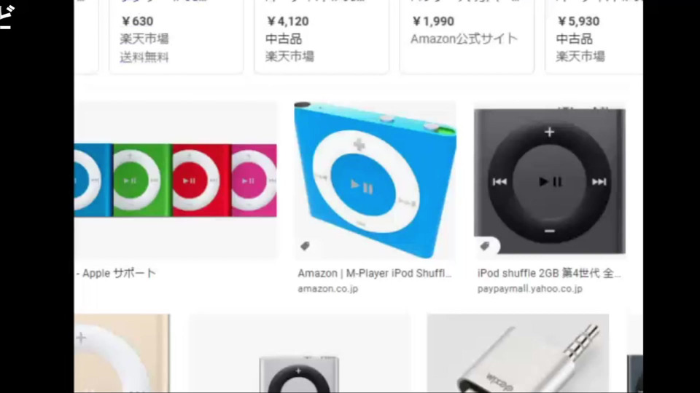
Task: Click the 送料無料 label on ¥630 card
Action: 144,57
